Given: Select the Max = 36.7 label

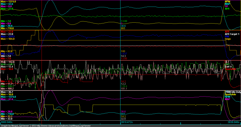Looking at the screenshot, I should pyautogui.click(x=7, y=92).
